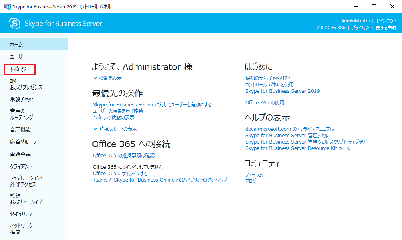402x240 pixels.
Task: Expand 監視レポートの表示 chevron
Action: tap(95, 129)
